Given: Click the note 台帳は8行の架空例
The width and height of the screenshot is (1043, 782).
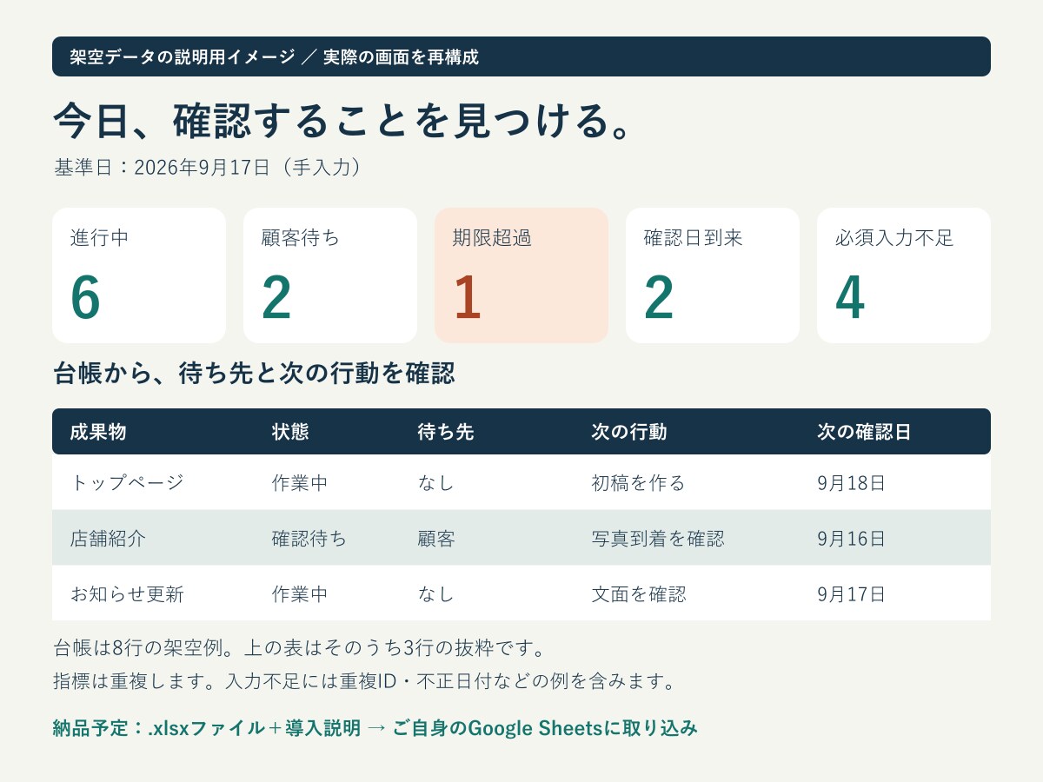Looking at the screenshot, I should (x=298, y=648).
